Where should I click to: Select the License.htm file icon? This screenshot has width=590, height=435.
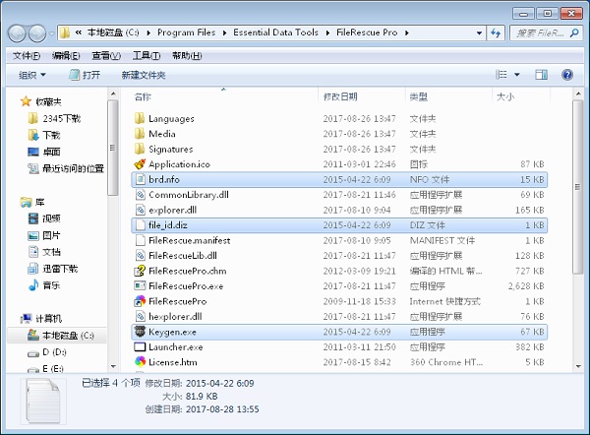140,362
